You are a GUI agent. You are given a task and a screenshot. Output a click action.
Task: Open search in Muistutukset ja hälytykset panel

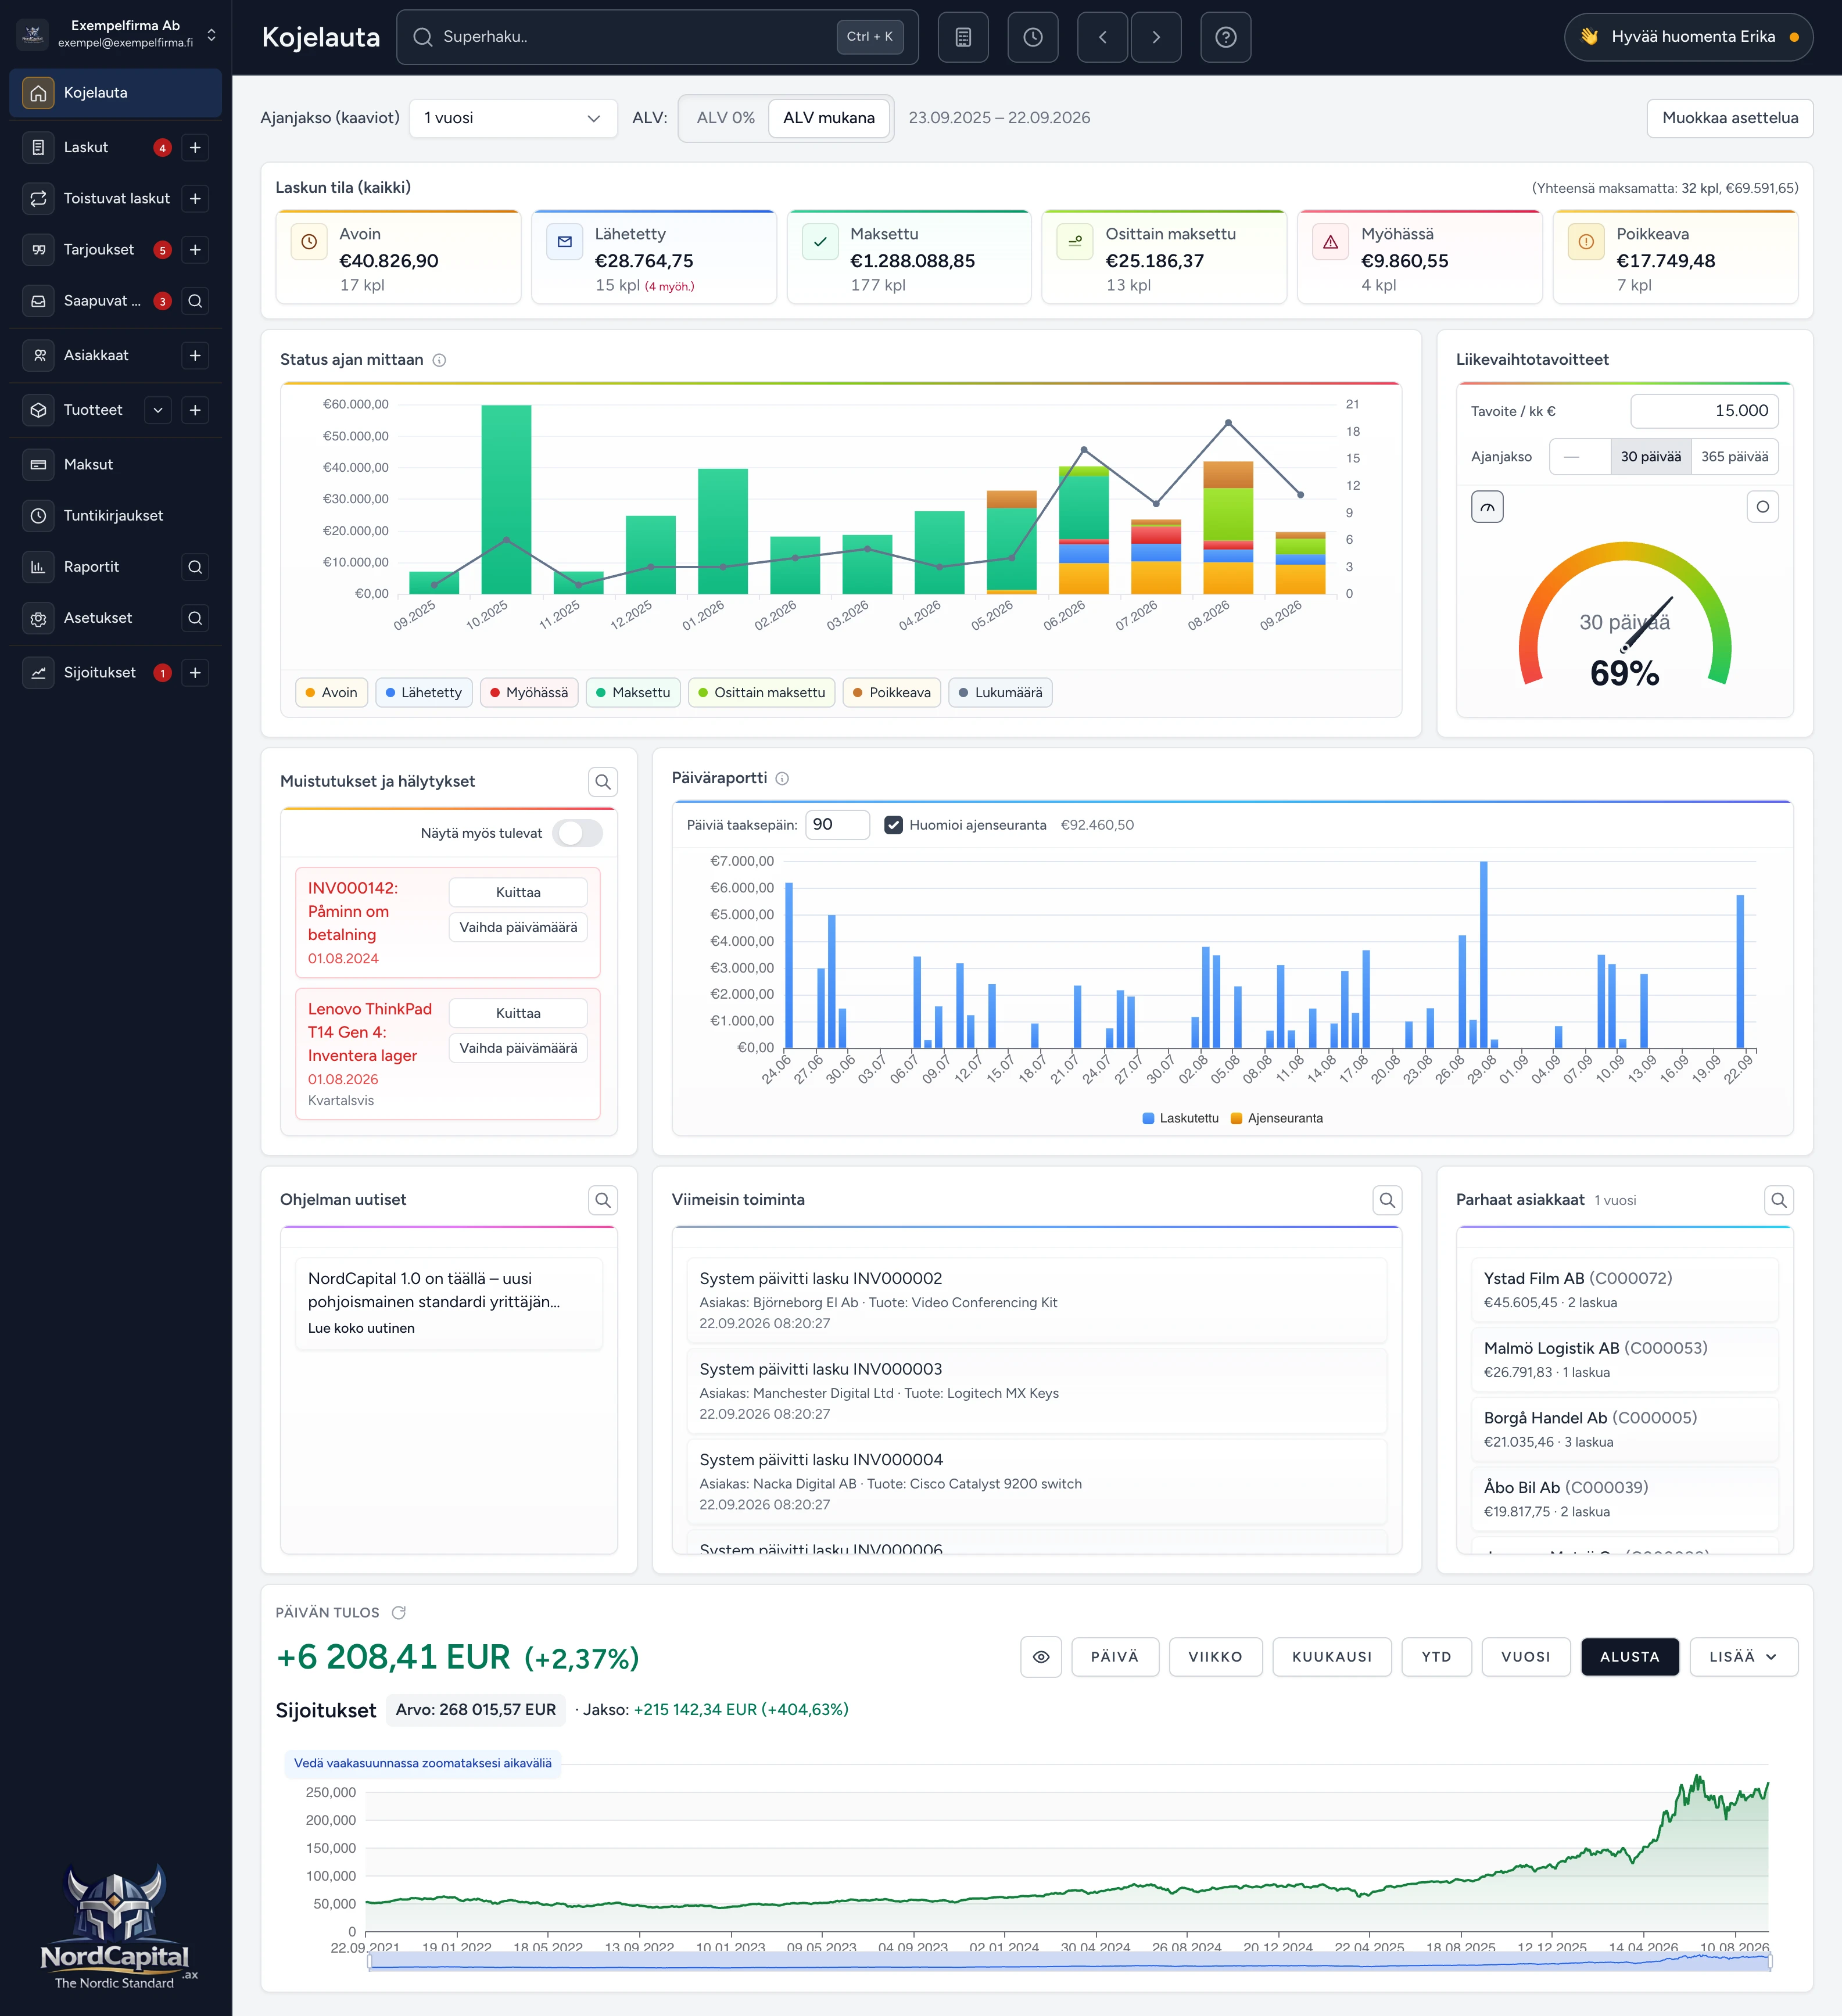[x=603, y=782]
